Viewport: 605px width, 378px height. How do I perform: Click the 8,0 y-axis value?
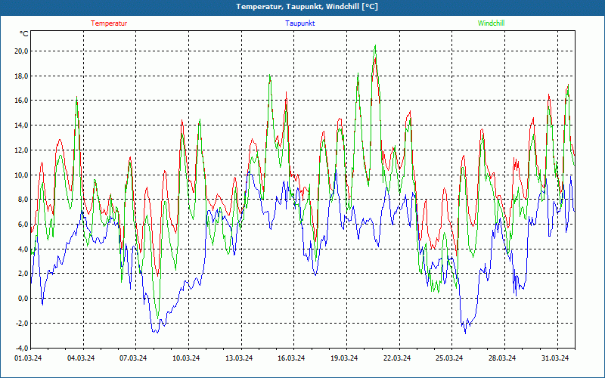coord(23,200)
